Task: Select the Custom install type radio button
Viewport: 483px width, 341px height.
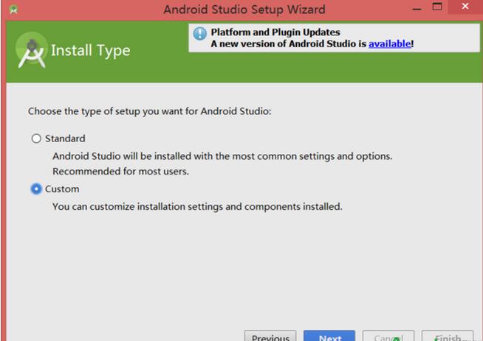Action: click(x=36, y=189)
